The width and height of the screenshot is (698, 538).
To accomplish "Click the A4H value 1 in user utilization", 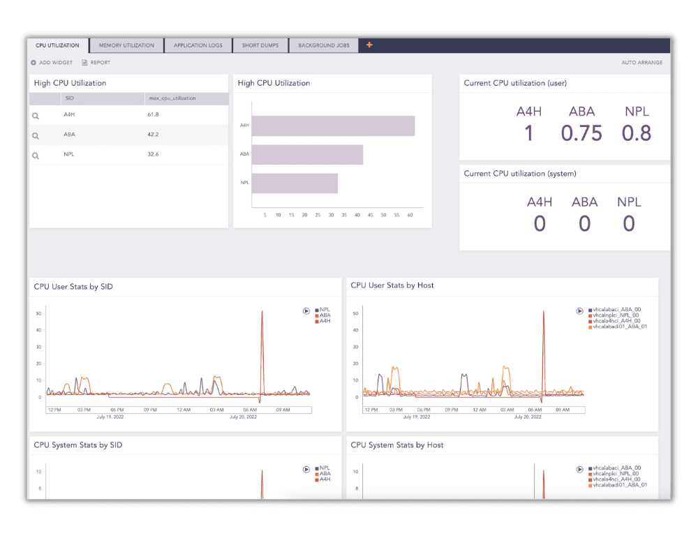I will 528,133.
